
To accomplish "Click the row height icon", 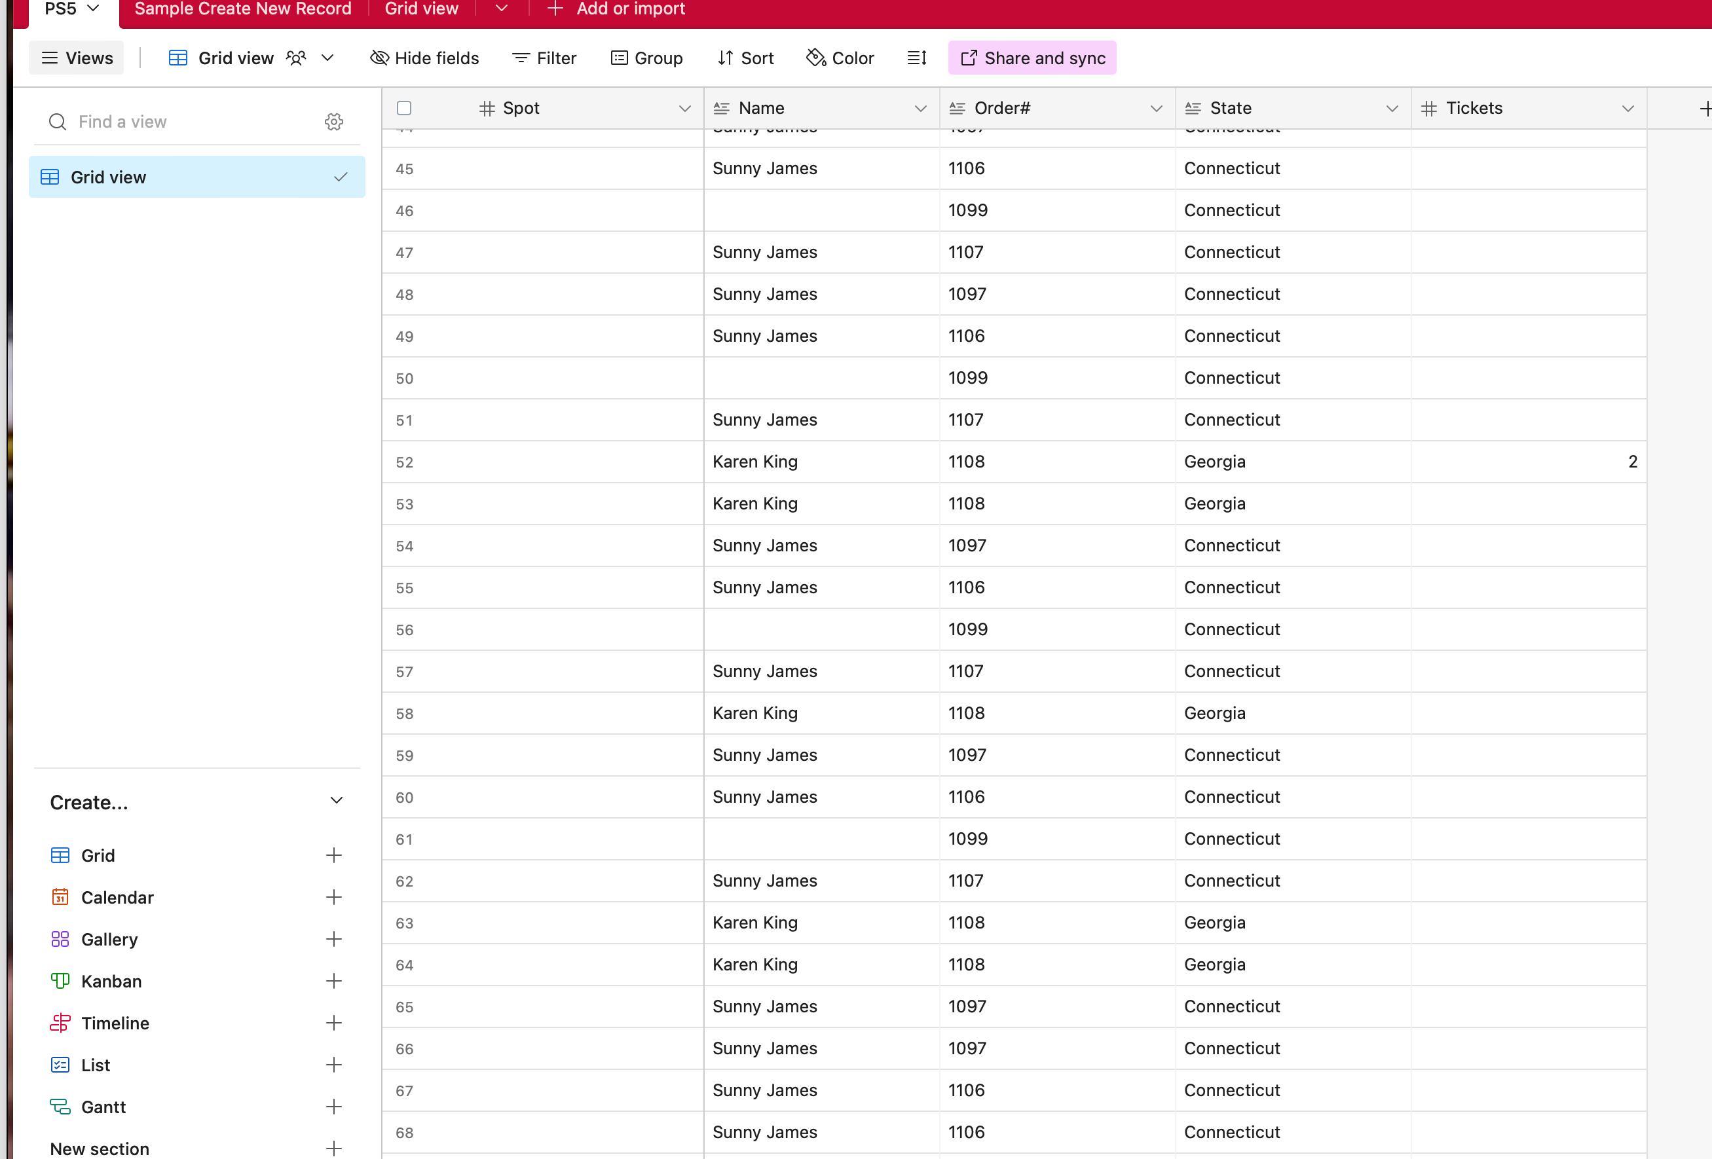I will [x=917, y=58].
